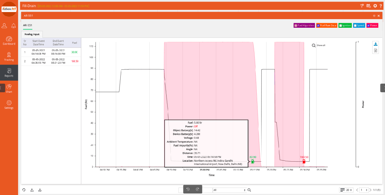Select the Analog Input tab

click(32, 34)
